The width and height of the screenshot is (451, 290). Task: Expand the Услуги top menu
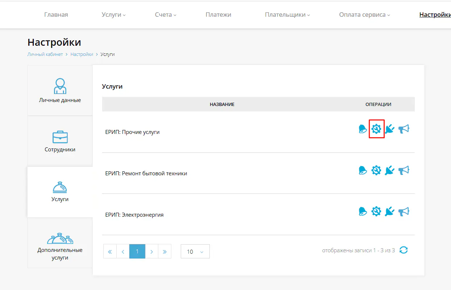tap(113, 15)
